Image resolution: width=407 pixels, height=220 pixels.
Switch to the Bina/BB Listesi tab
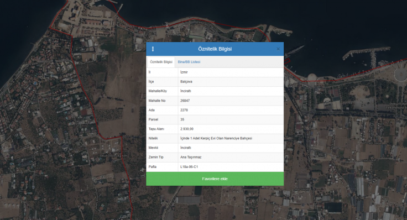(x=189, y=62)
